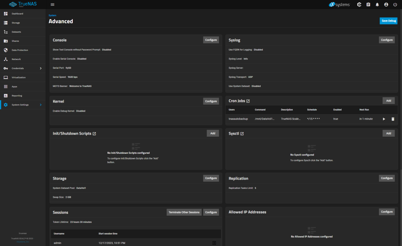Configure the Kernel settings
402x246 pixels.
coord(211,101)
